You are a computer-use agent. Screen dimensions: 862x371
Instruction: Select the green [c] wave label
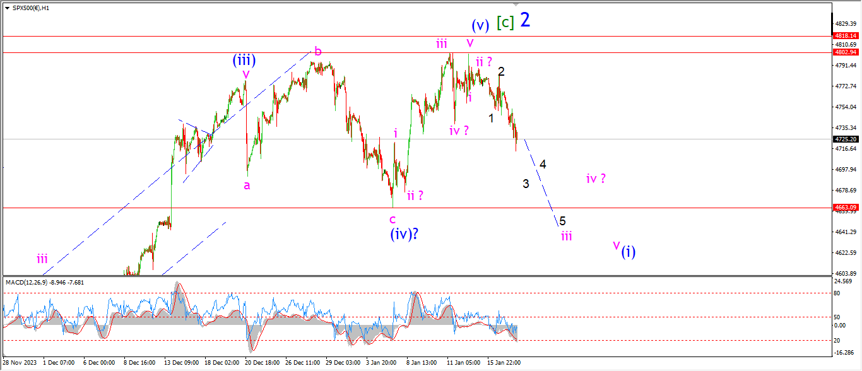pos(505,23)
